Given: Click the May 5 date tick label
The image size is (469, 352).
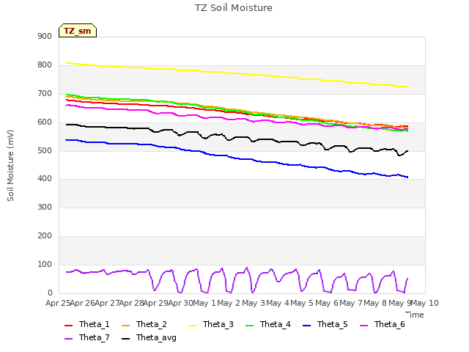Looking at the screenshot, I should coord(302,303).
